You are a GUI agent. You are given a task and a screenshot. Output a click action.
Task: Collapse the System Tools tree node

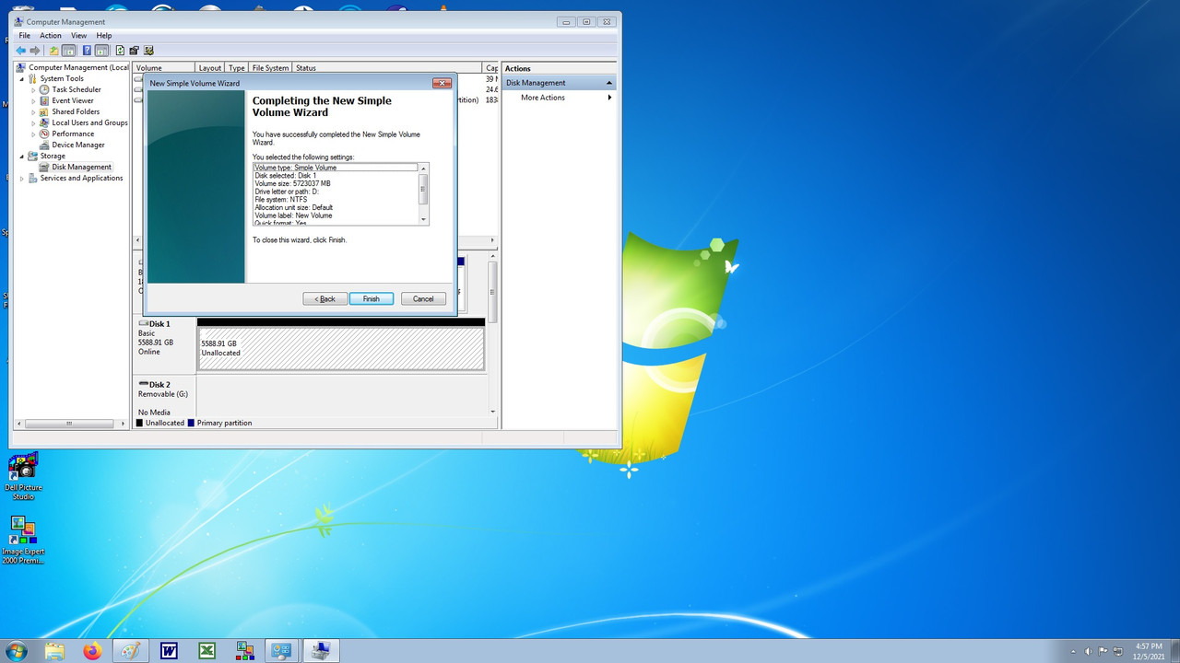(x=22, y=78)
